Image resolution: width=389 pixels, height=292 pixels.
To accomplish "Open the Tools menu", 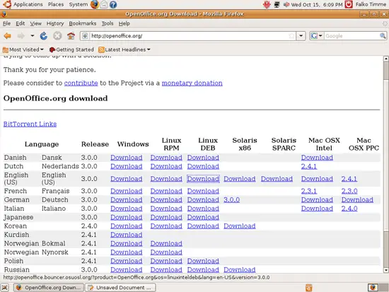I will pos(108,23).
